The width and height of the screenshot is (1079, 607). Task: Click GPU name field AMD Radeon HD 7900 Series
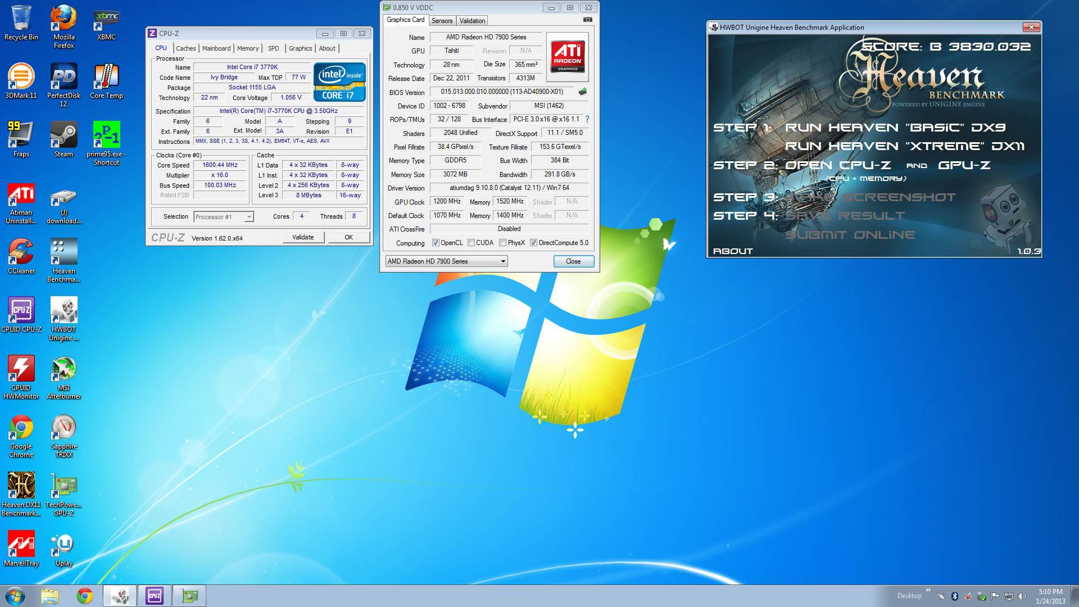click(486, 37)
